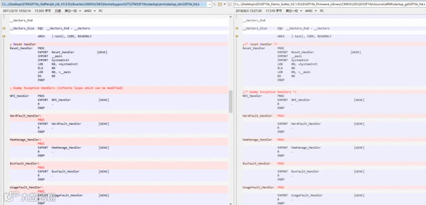Click 'EXPORT HardFault_Handler [WEAK]' in right pane
The image size is (426, 205).
[321, 124]
